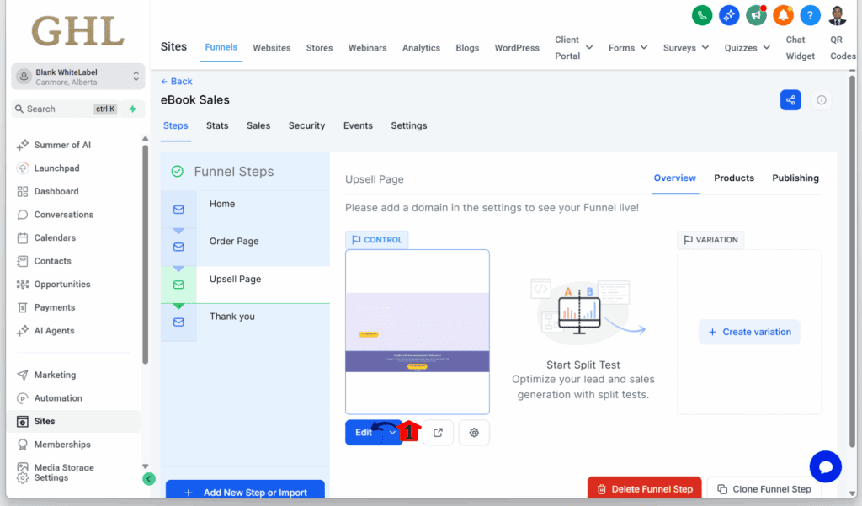Open the orange notifications bell
Image resolution: width=862 pixels, height=506 pixels.
coord(783,15)
